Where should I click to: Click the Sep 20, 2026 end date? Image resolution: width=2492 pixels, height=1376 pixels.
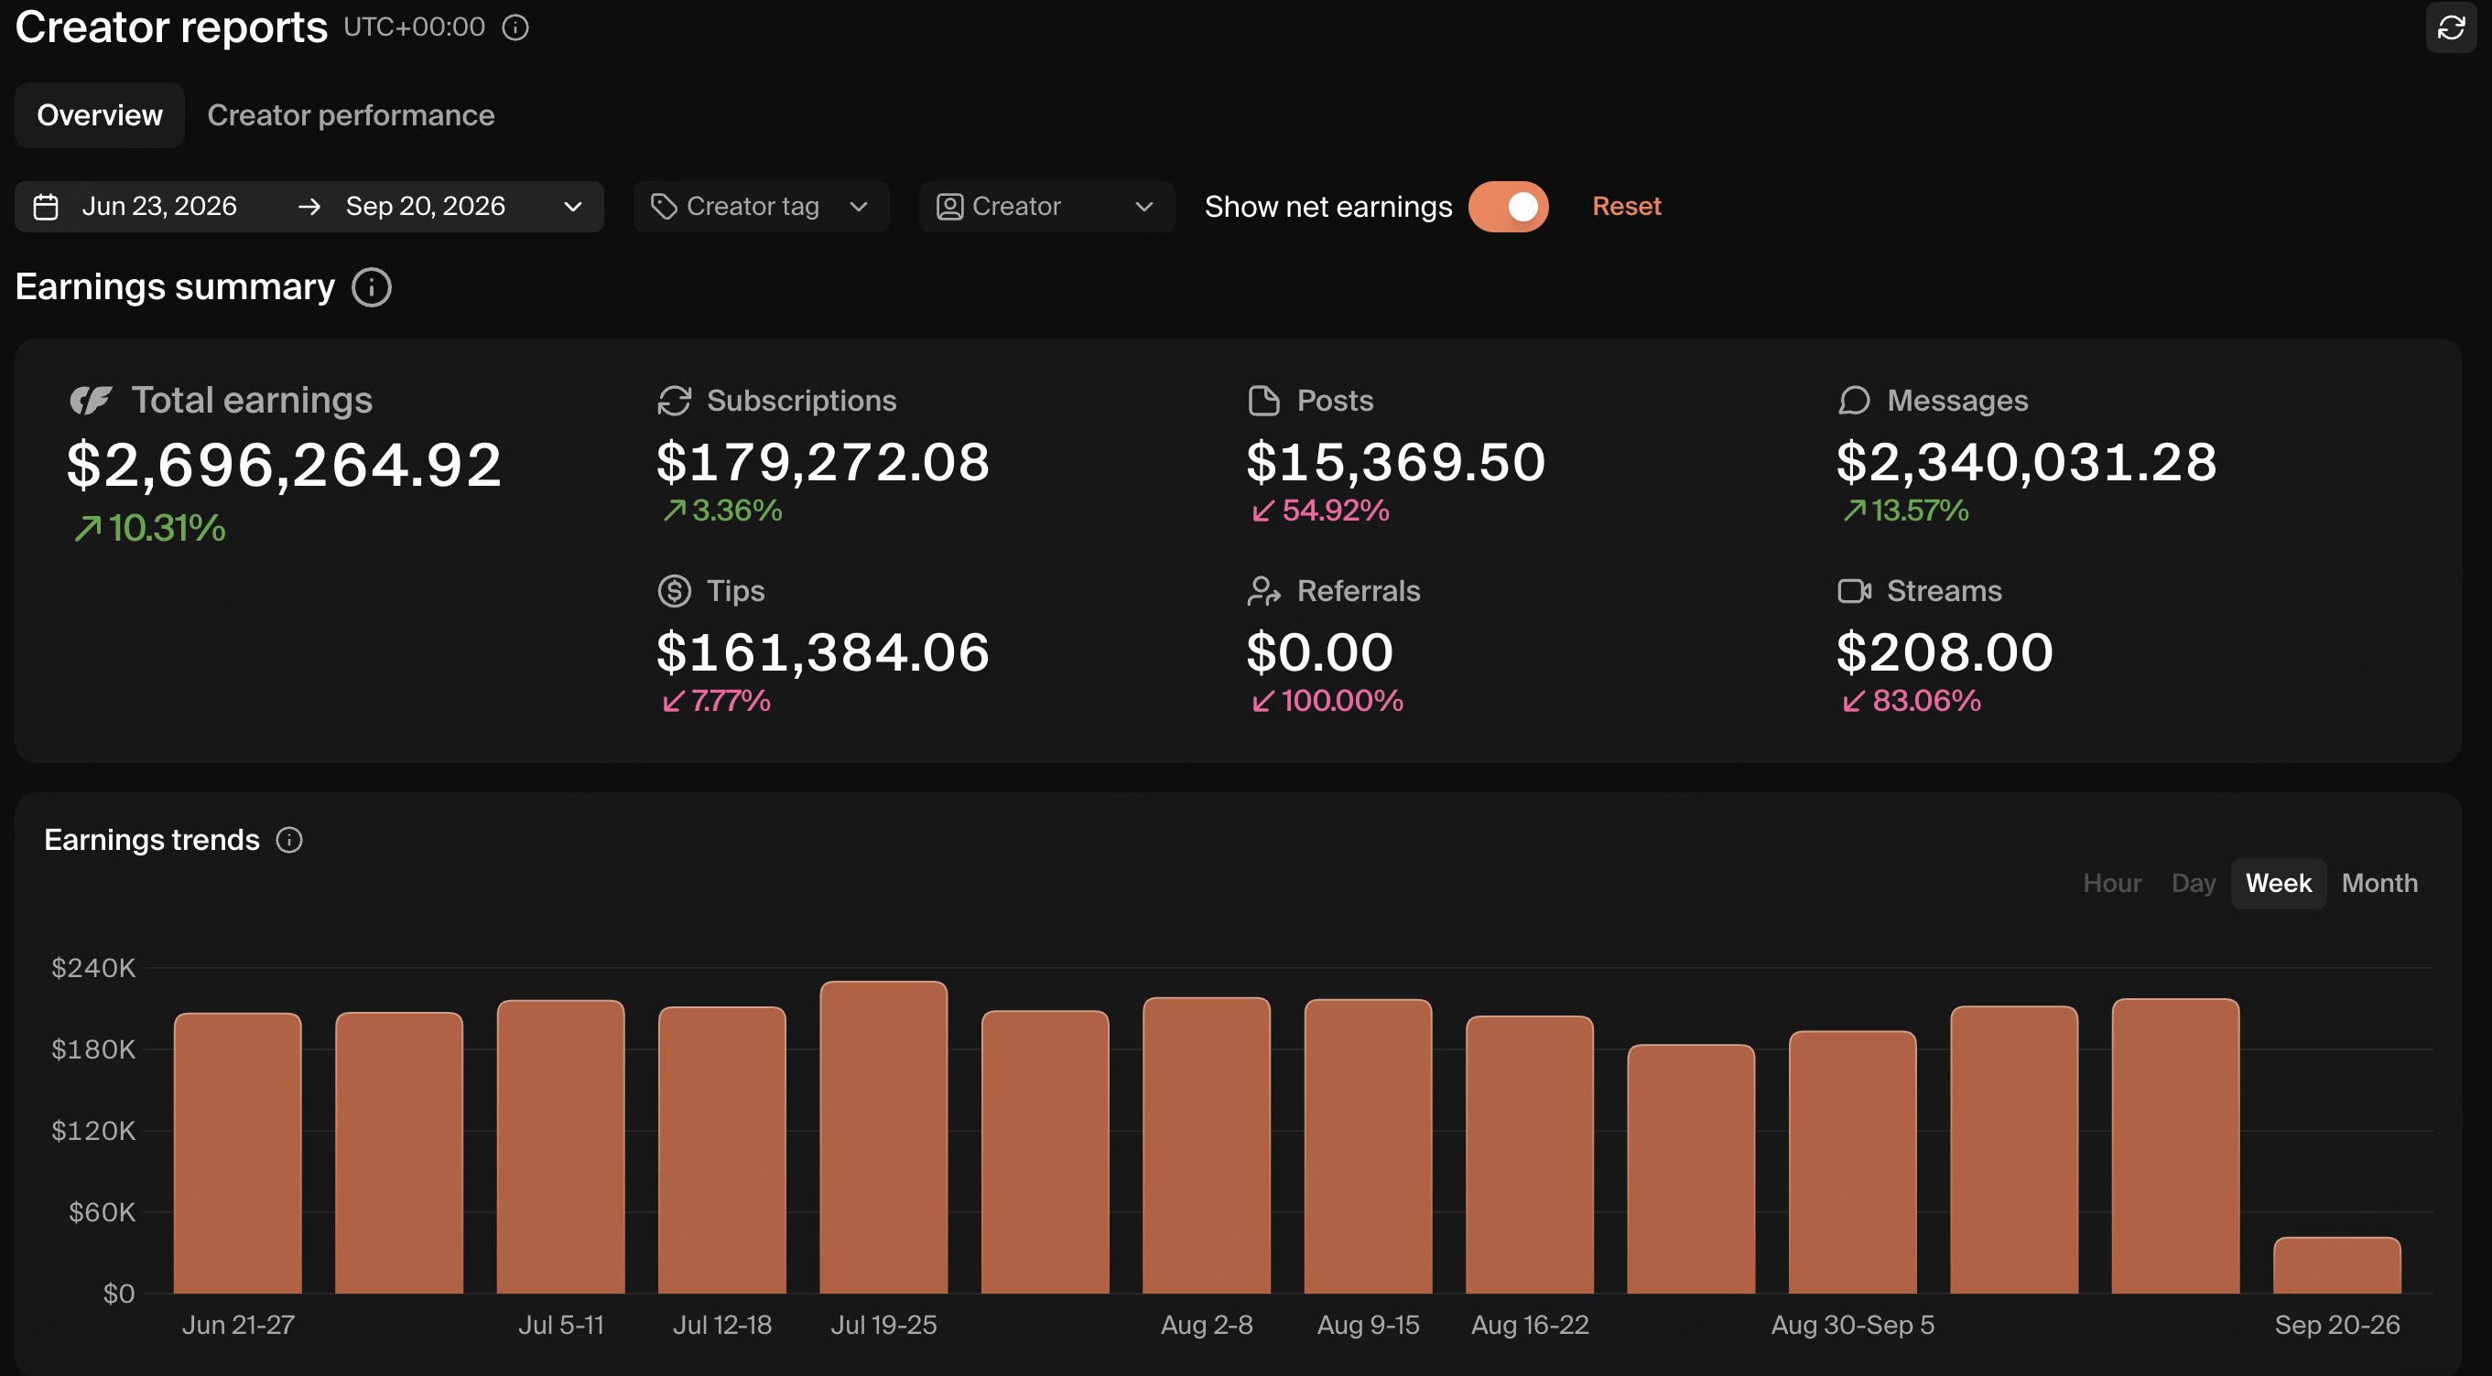[x=426, y=207]
